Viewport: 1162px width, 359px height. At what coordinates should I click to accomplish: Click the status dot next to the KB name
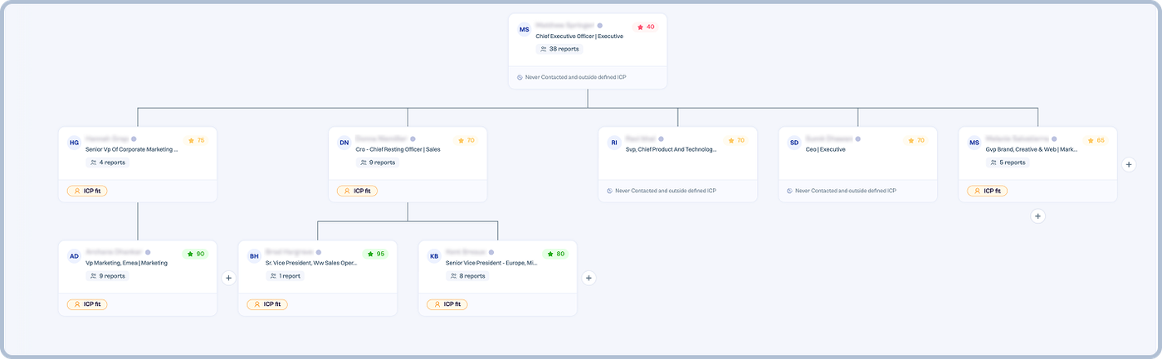coord(489,252)
